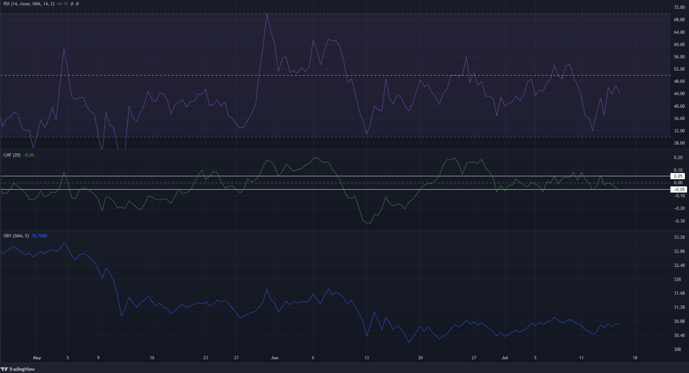
Task: Click the 52.00 label on RSI scale
Action: (x=679, y=69)
